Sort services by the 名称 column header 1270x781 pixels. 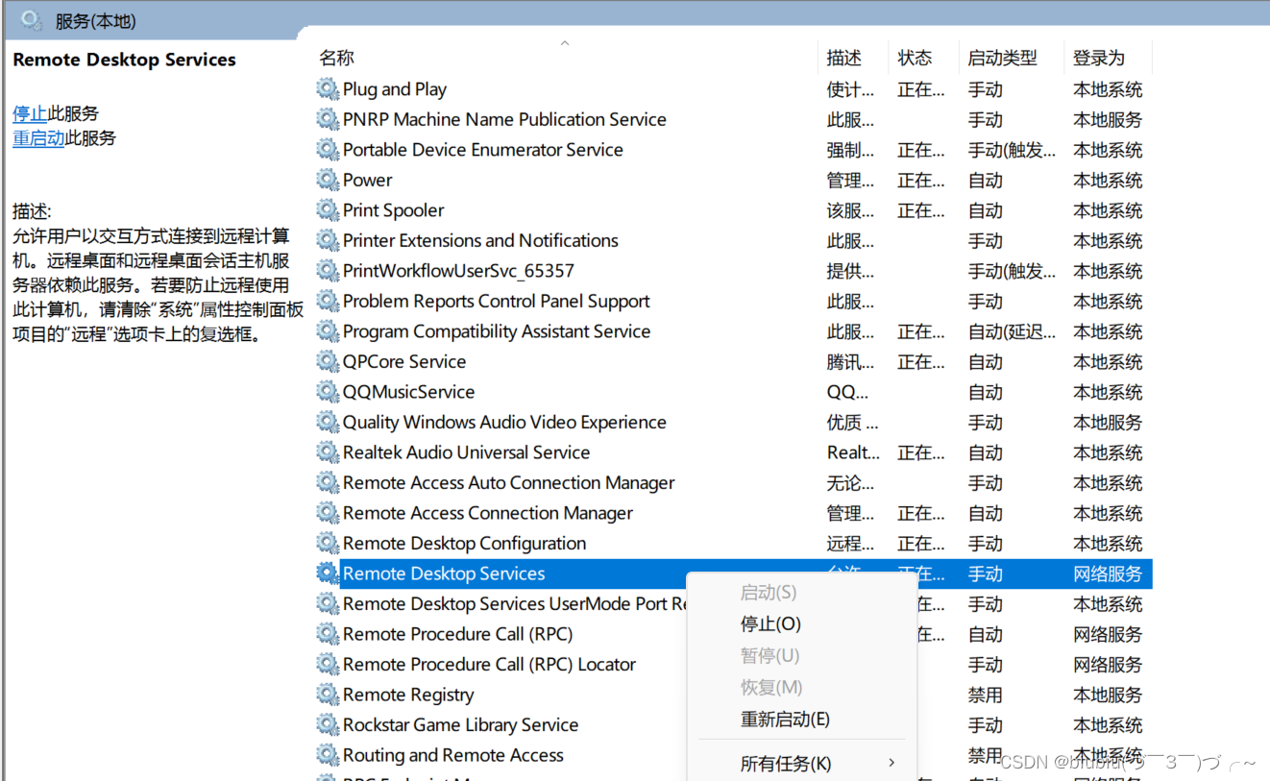[x=337, y=58]
